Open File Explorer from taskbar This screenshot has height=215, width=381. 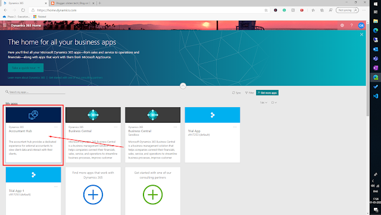pyautogui.click(x=376, y=21)
